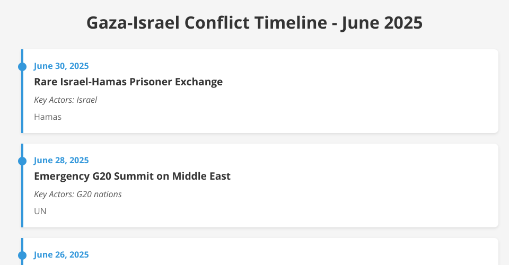Click the June 28, 2025 timeline dot

click(22, 161)
